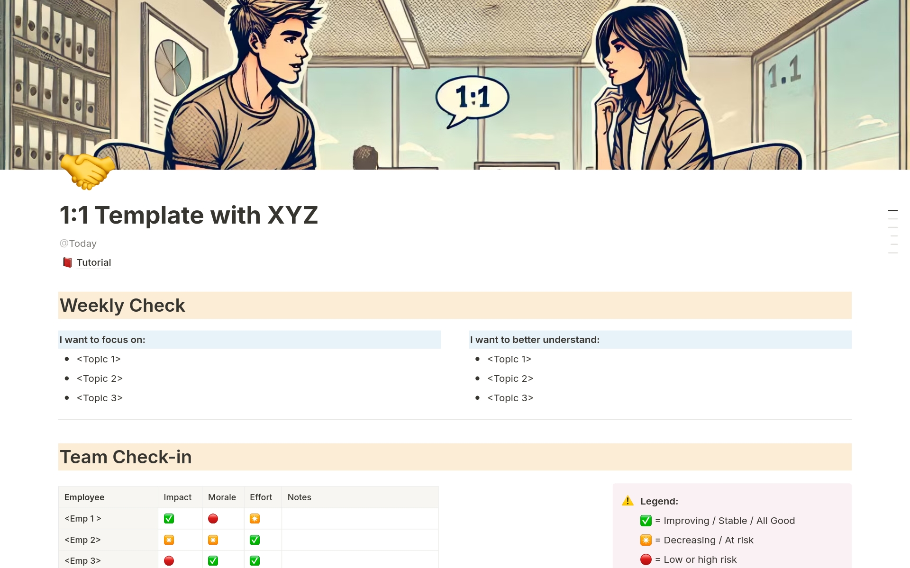Click the red Low or high risk emoji
The width and height of the screenshot is (910, 568).
click(645, 559)
